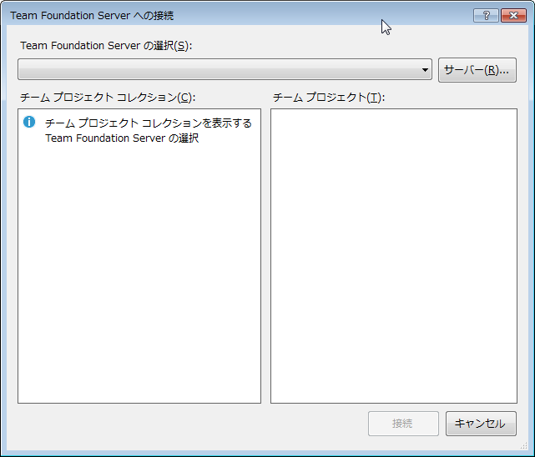
Task: Click the チーム プロジェクト(T) list box
Action: 394,255
